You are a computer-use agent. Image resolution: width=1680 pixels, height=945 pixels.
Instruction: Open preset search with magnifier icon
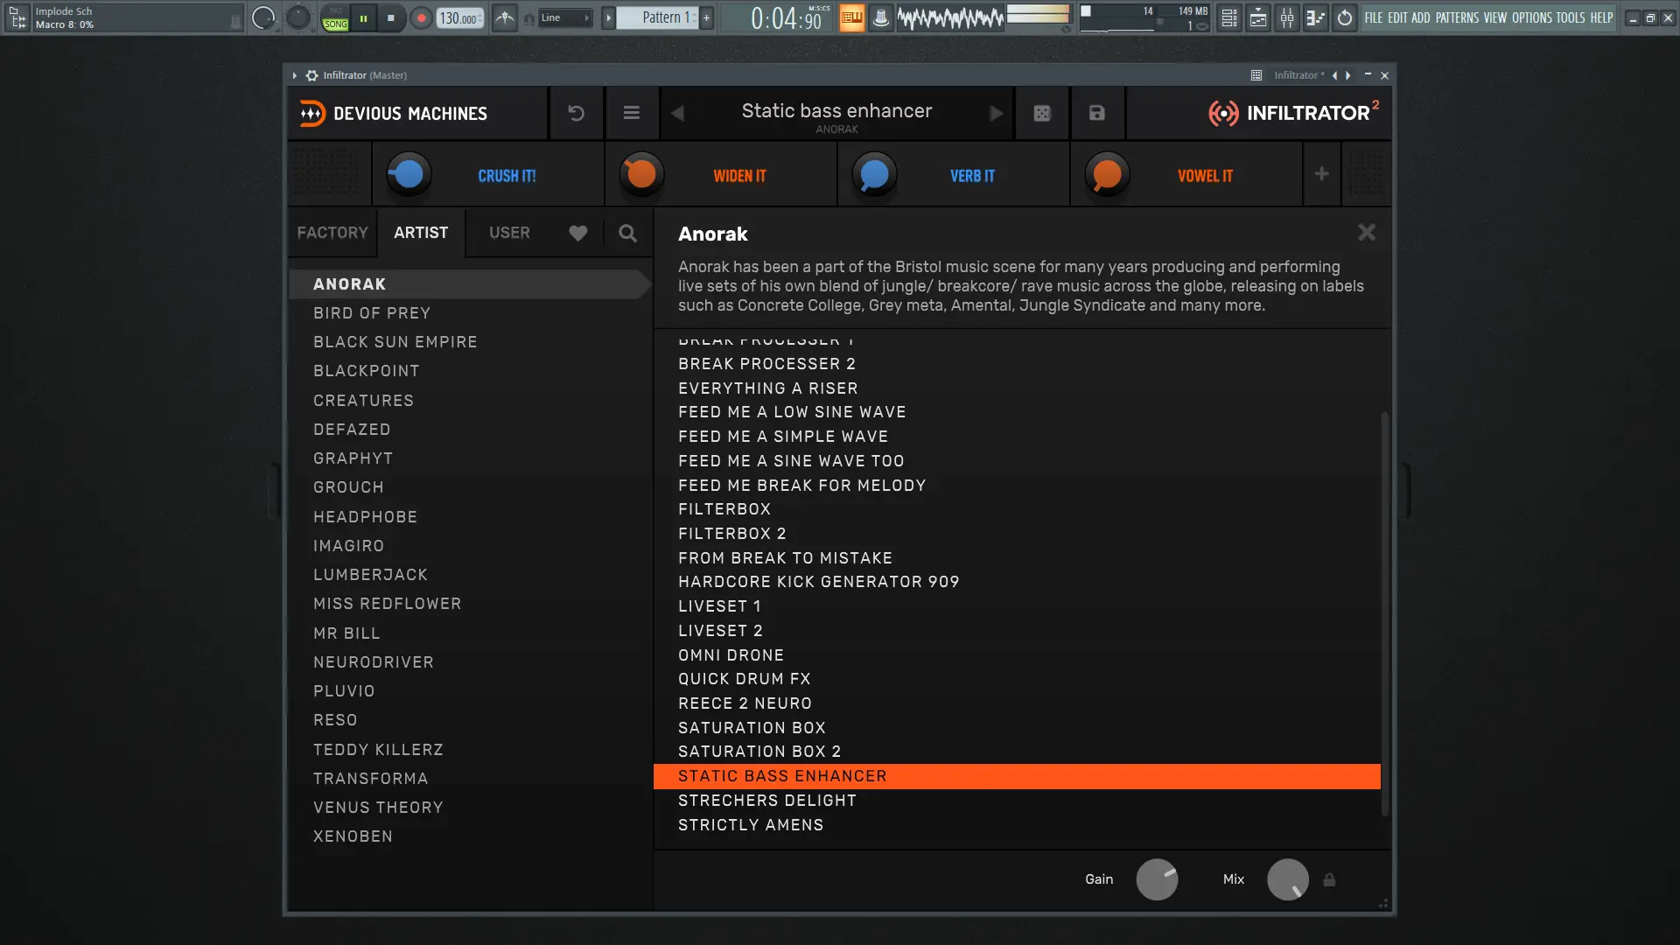[x=627, y=233]
